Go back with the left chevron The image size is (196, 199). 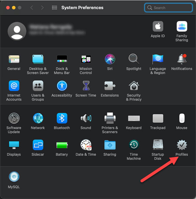32,8
